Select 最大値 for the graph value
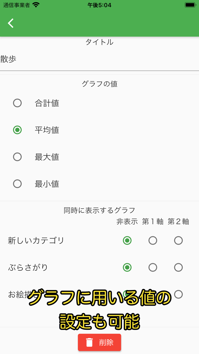 click(17, 157)
